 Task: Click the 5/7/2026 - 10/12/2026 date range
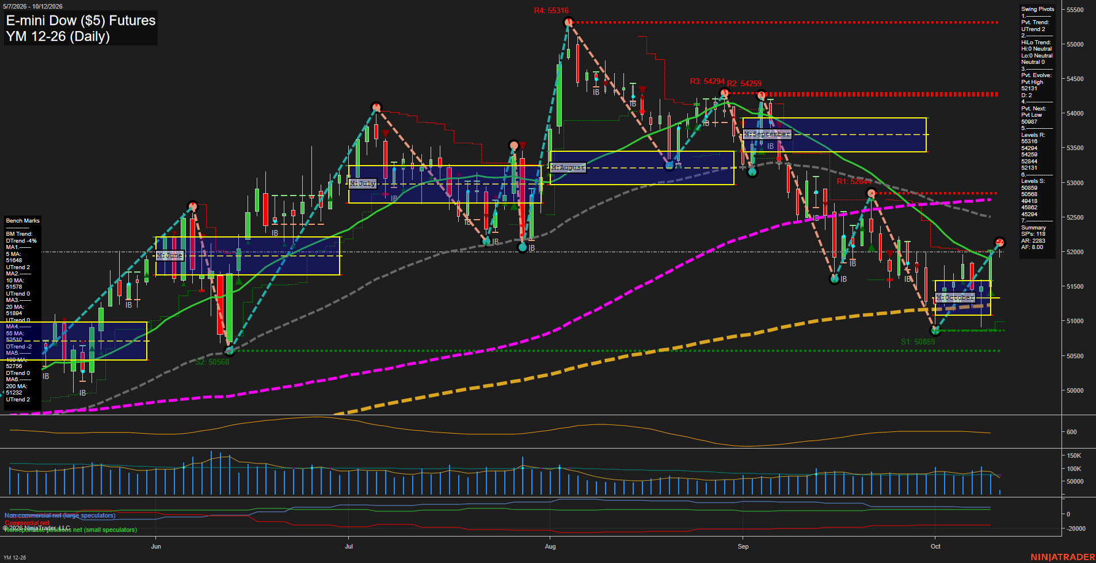[33, 6]
